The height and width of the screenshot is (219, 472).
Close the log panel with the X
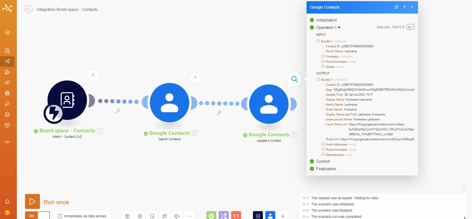click(x=464, y=189)
